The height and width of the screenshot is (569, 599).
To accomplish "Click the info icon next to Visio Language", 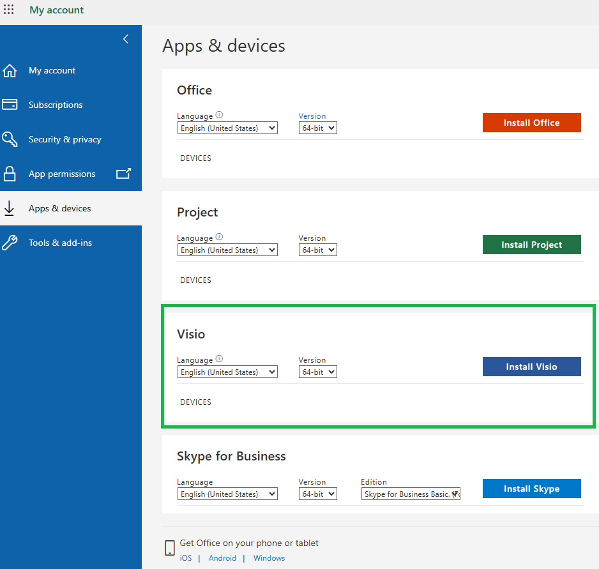I will 219,358.
